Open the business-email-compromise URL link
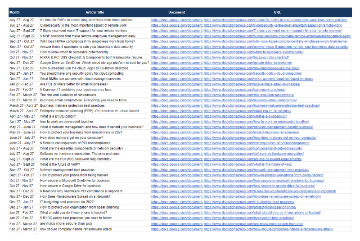 pos(250,100)
